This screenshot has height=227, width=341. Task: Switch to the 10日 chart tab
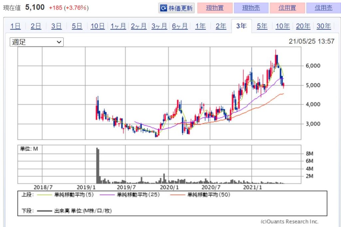(98, 26)
